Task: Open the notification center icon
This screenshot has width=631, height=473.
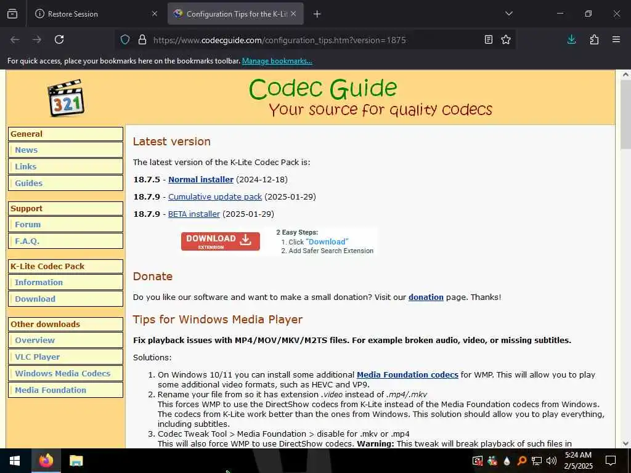Action: pos(611,461)
